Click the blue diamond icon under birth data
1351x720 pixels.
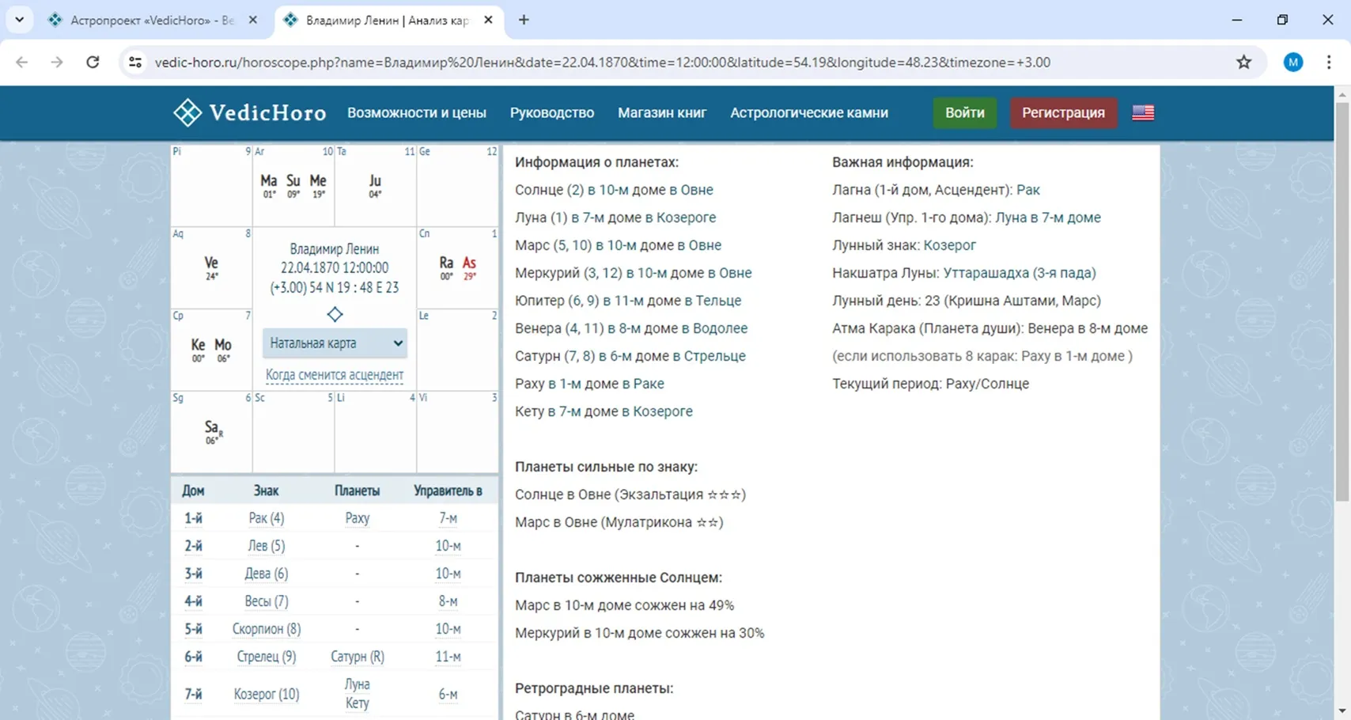click(x=335, y=315)
